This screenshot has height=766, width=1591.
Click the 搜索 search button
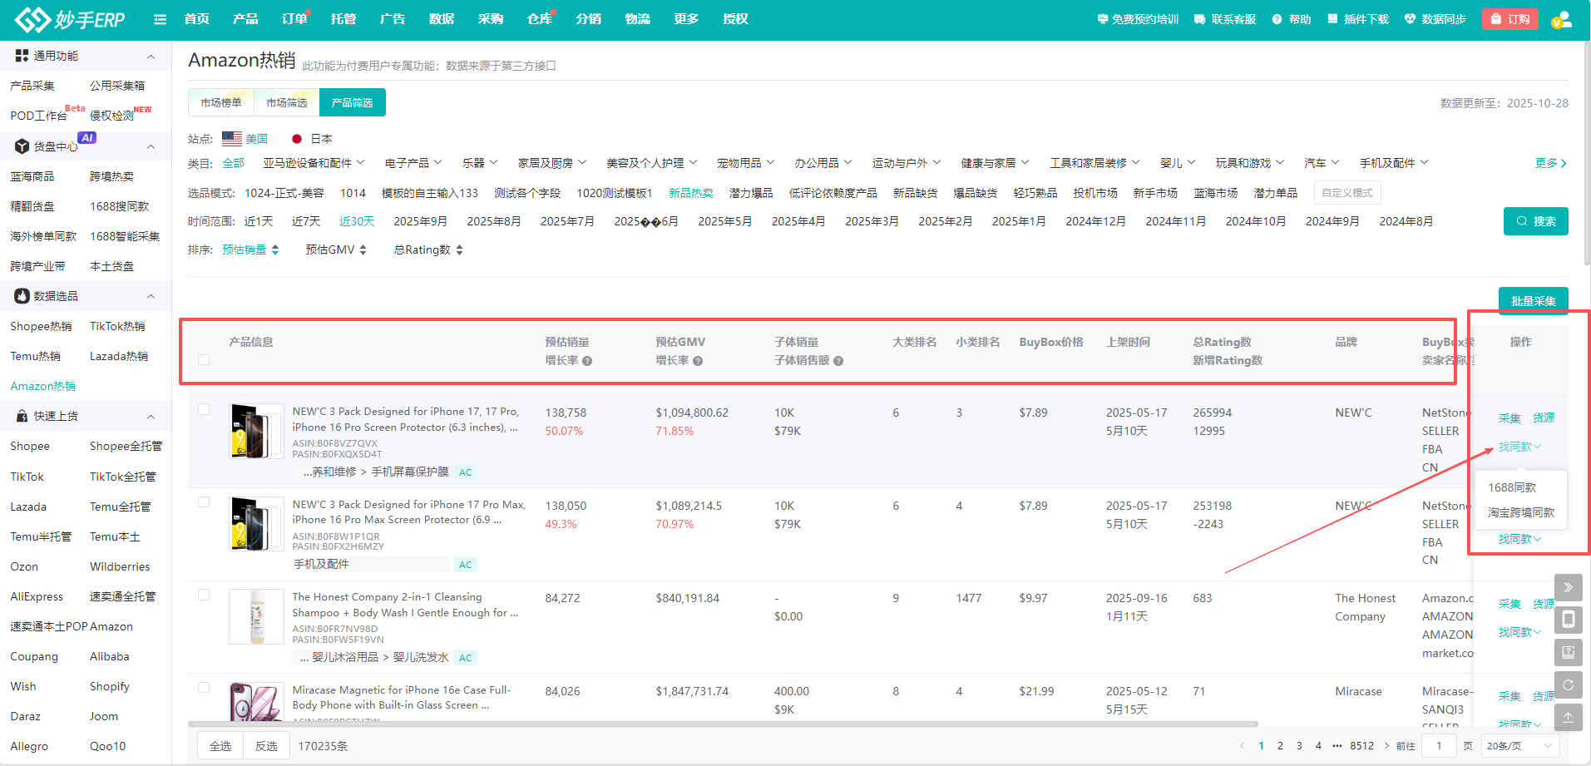[1535, 221]
